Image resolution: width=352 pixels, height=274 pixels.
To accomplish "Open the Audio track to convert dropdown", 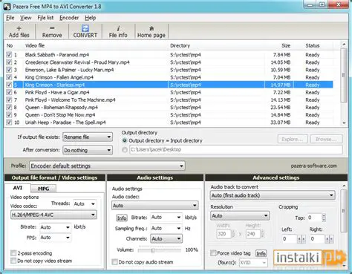I will (x=273, y=195).
